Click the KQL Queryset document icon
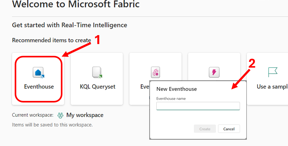This screenshot has width=288, height=146. click(97, 73)
